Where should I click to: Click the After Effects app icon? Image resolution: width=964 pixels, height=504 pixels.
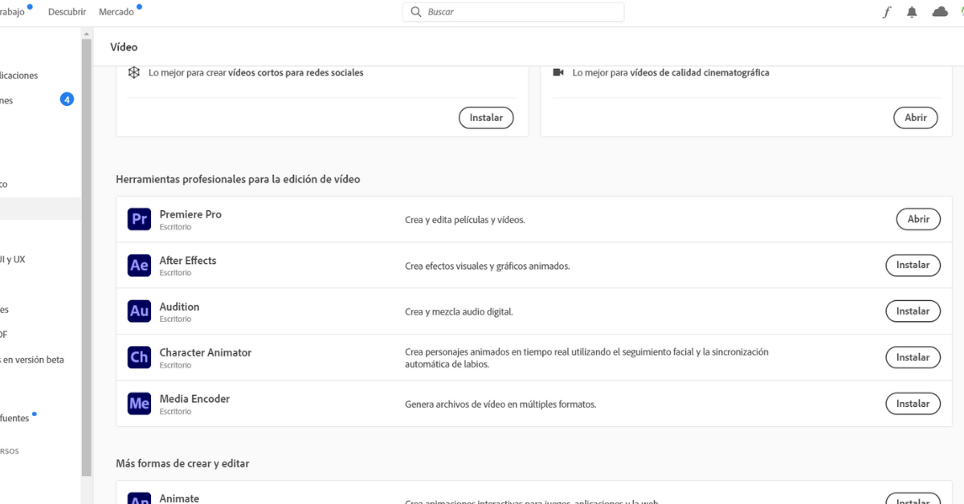(139, 266)
